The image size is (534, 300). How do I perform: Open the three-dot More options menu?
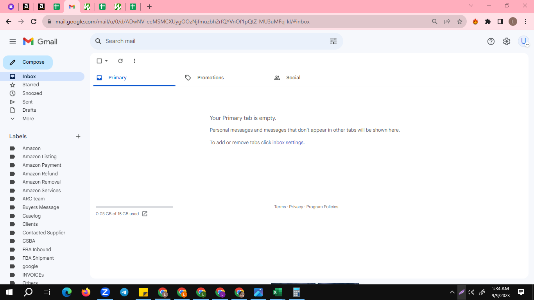click(134, 61)
